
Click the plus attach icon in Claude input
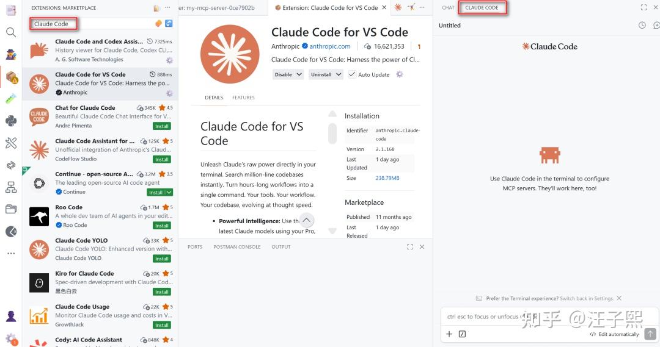(449, 334)
